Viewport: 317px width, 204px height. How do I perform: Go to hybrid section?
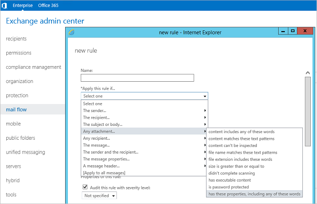(13, 180)
